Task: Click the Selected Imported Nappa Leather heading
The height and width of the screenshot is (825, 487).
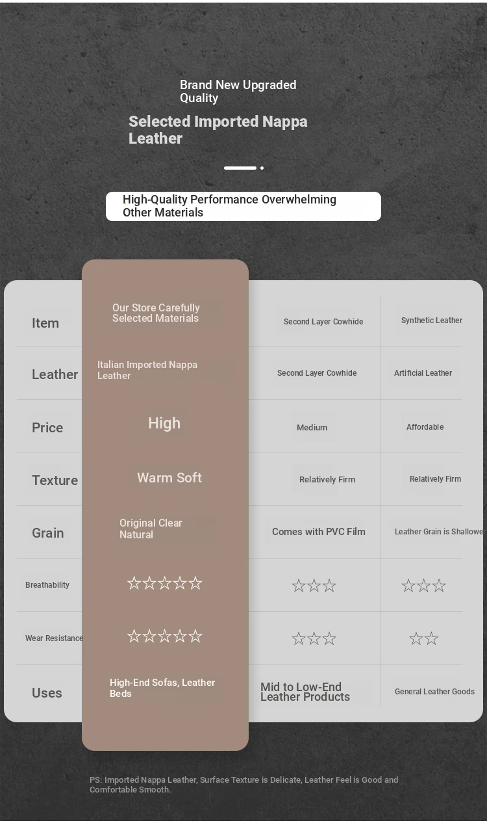Action: (218, 129)
